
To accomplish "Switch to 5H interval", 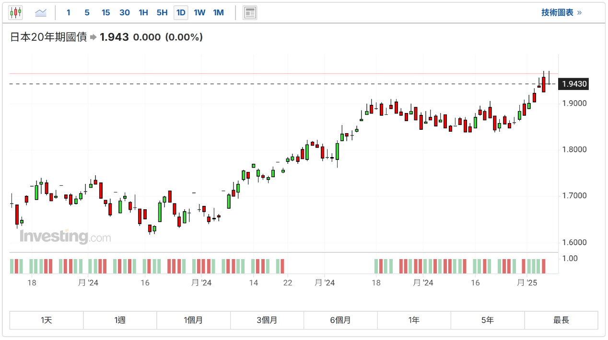I will tap(162, 12).
